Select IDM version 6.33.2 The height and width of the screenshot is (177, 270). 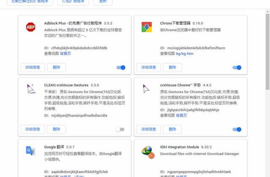pyautogui.click(x=206, y=147)
